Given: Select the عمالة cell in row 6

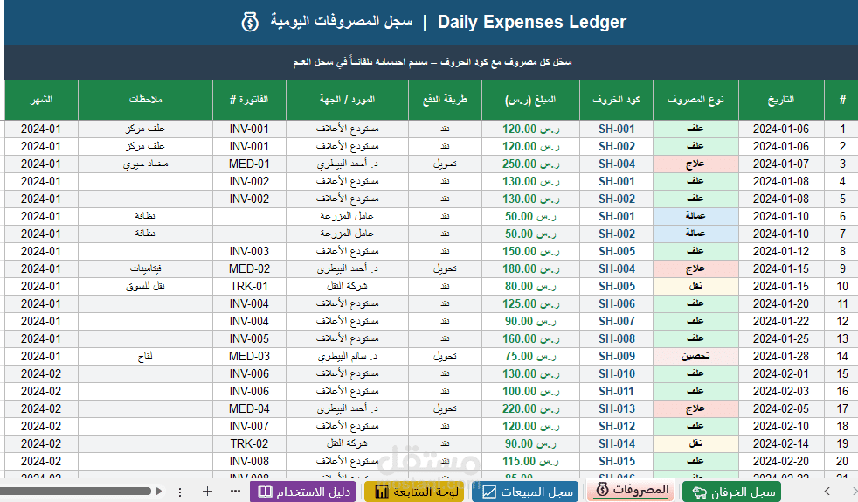Looking at the screenshot, I should [695, 216].
